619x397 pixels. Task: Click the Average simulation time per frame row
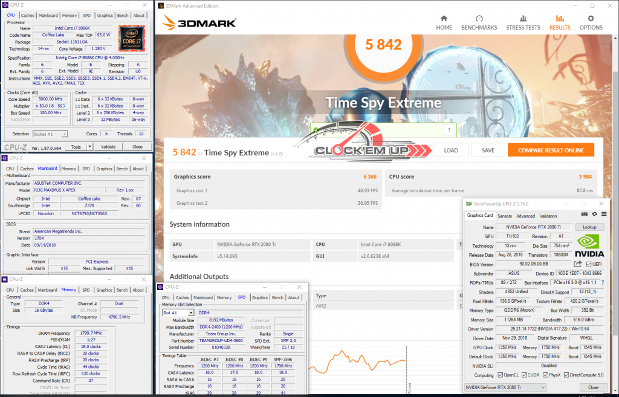[x=491, y=190]
